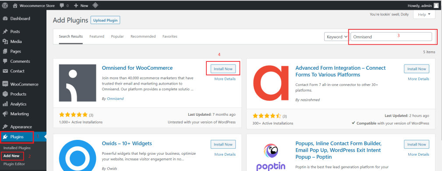Open the Keyword search type dropdown
Image resolution: width=442 pixels, height=171 pixels.
pyautogui.click(x=337, y=37)
